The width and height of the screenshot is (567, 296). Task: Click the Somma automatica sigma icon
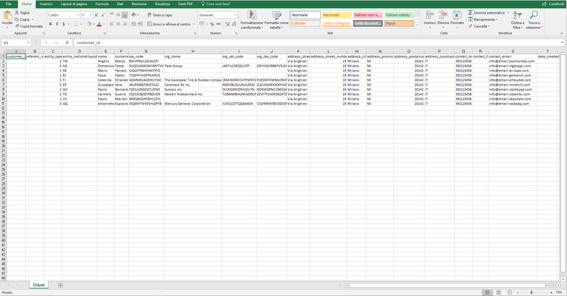pyautogui.click(x=471, y=13)
